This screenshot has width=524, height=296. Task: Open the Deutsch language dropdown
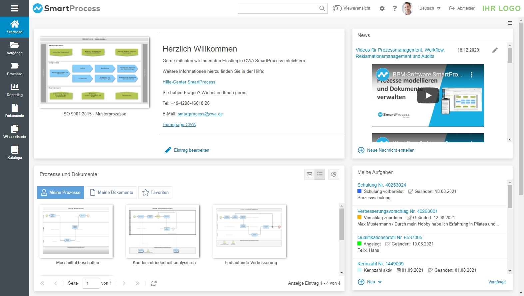coord(430,8)
